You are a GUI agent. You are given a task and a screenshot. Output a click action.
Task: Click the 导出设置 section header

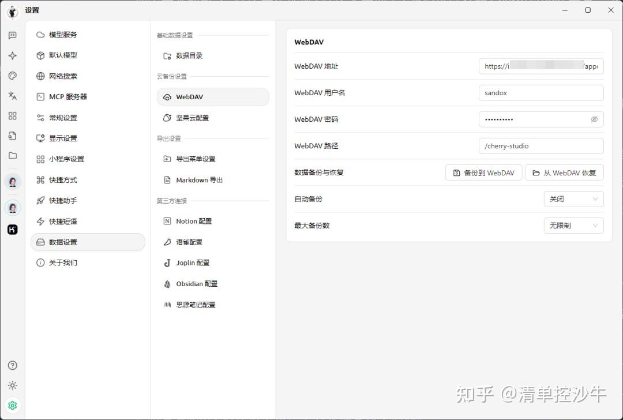coord(169,138)
